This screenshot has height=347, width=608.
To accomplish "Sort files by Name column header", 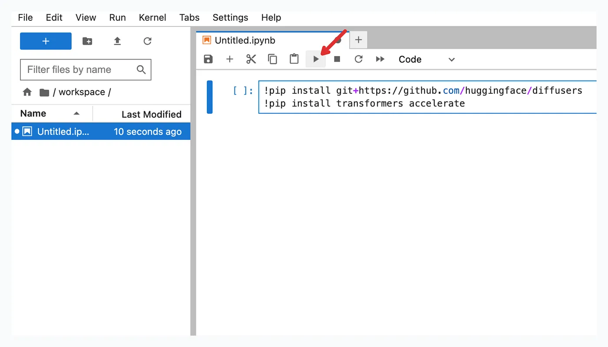I will [x=52, y=114].
